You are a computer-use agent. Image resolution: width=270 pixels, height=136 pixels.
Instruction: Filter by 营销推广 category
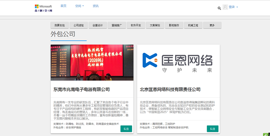coord(117,25)
